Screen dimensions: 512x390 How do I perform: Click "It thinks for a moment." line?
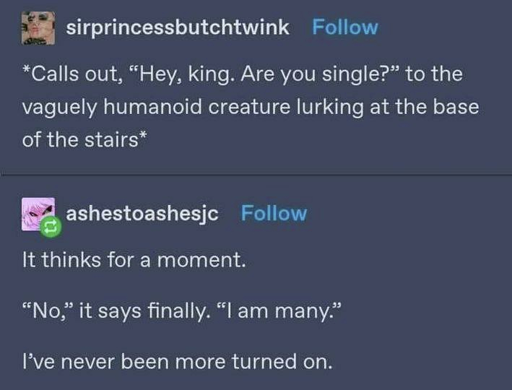[x=134, y=260]
